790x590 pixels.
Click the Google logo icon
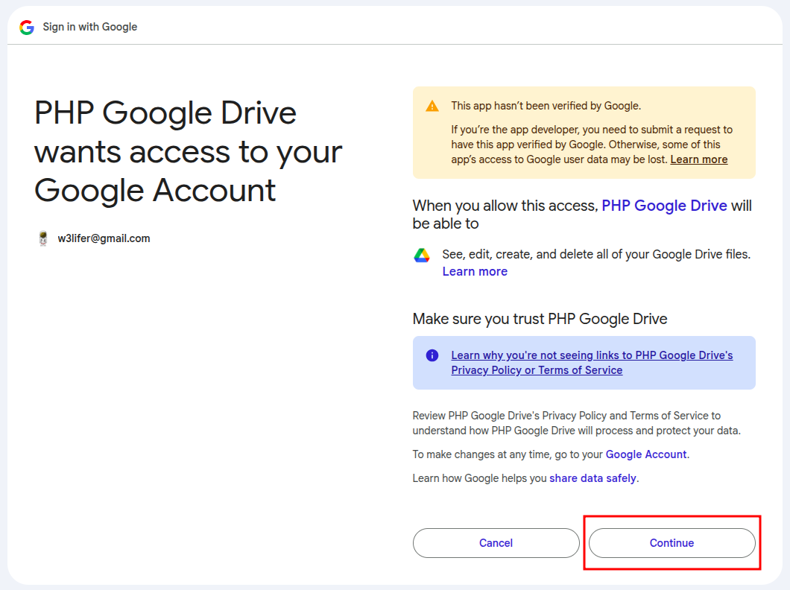pyautogui.click(x=27, y=27)
